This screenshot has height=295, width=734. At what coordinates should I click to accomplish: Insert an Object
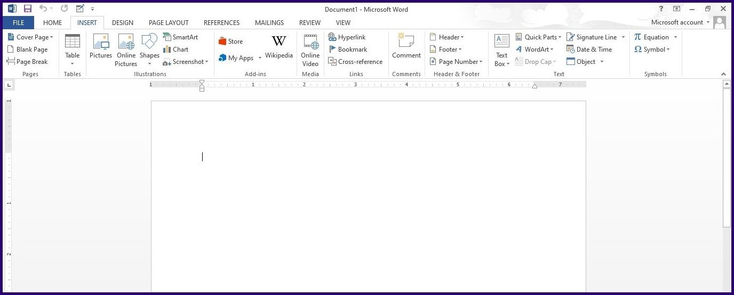click(581, 62)
